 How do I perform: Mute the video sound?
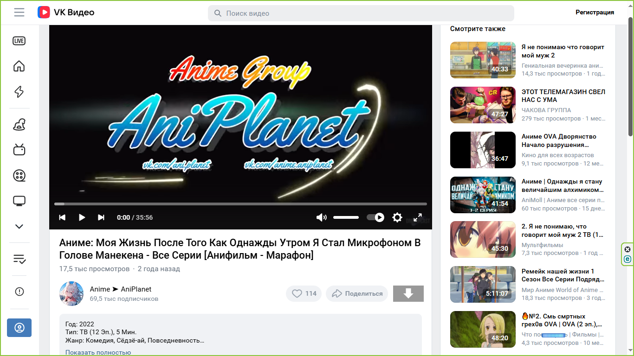point(321,217)
